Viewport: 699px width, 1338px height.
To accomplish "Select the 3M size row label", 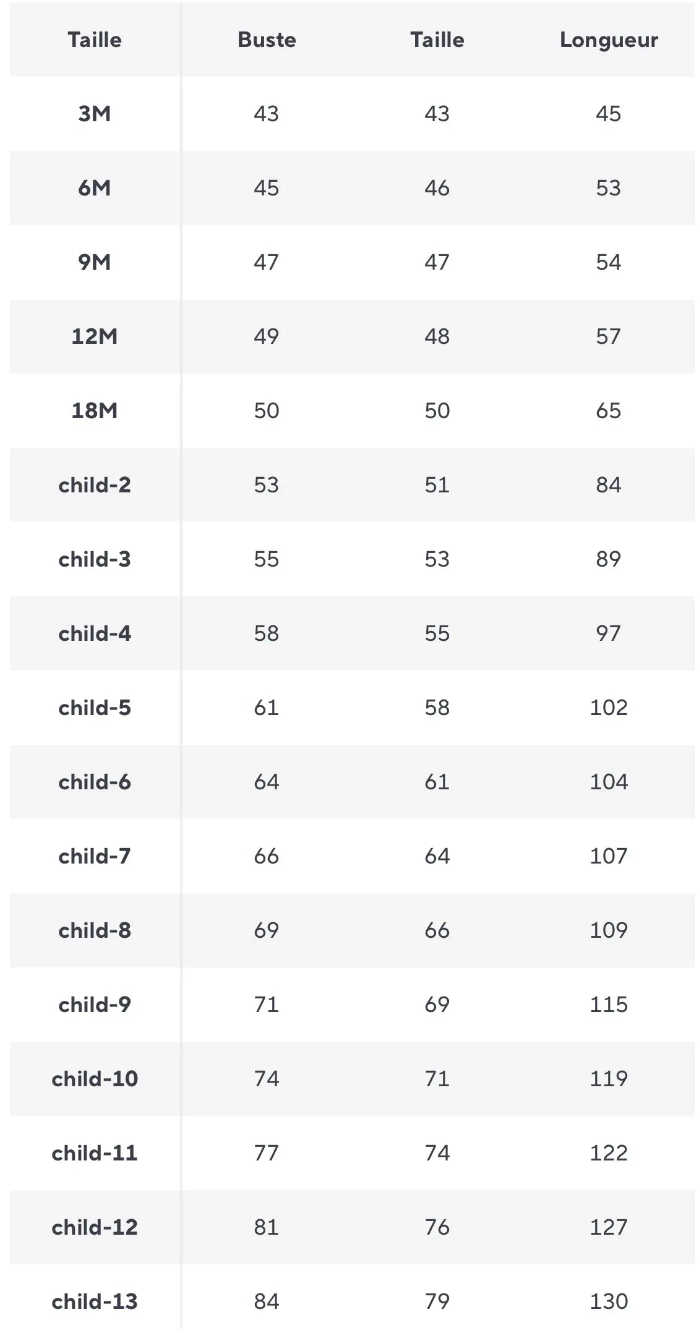I will 95,114.
